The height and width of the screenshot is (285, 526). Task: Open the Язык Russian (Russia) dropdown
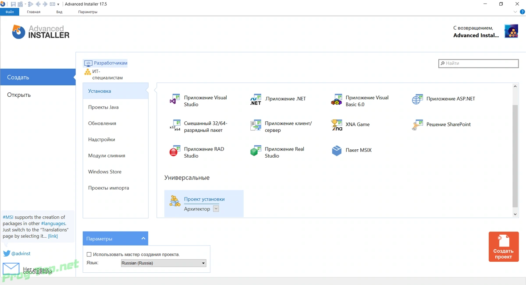(x=163, y=263)
